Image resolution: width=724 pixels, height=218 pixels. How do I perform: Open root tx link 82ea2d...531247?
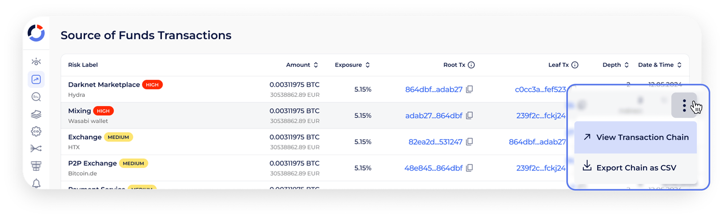pos(435,142)
